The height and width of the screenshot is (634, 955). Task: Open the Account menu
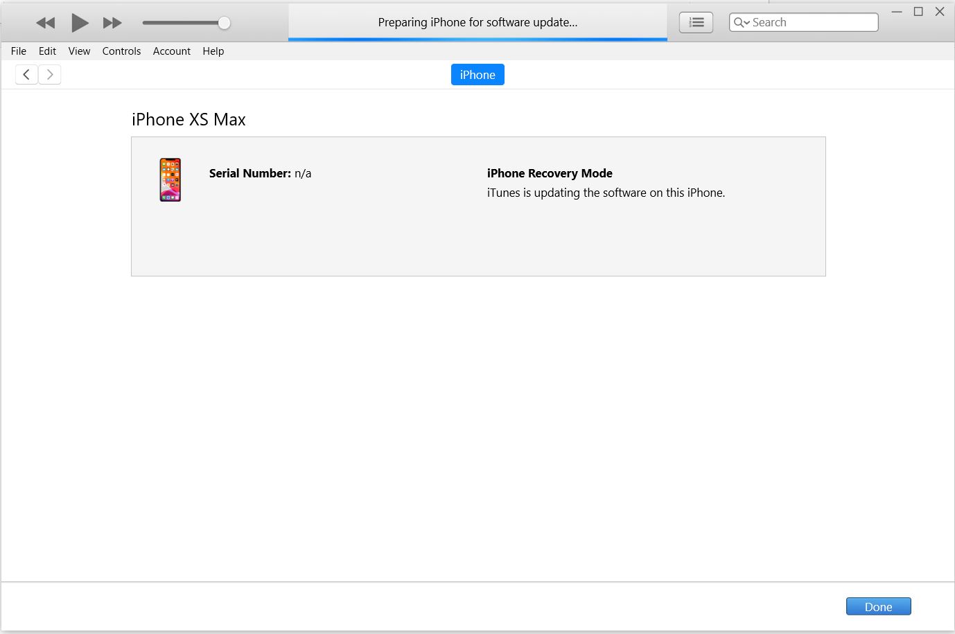tap(172, 51)
